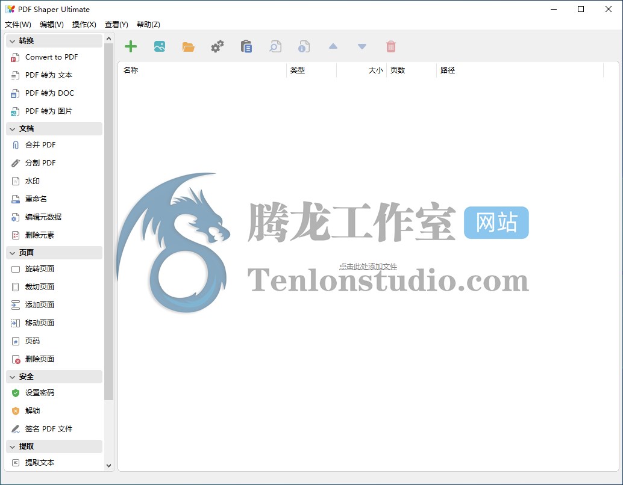Click the red trash delete icon
This screenshot has width=623, height=485.
point(391,46)
